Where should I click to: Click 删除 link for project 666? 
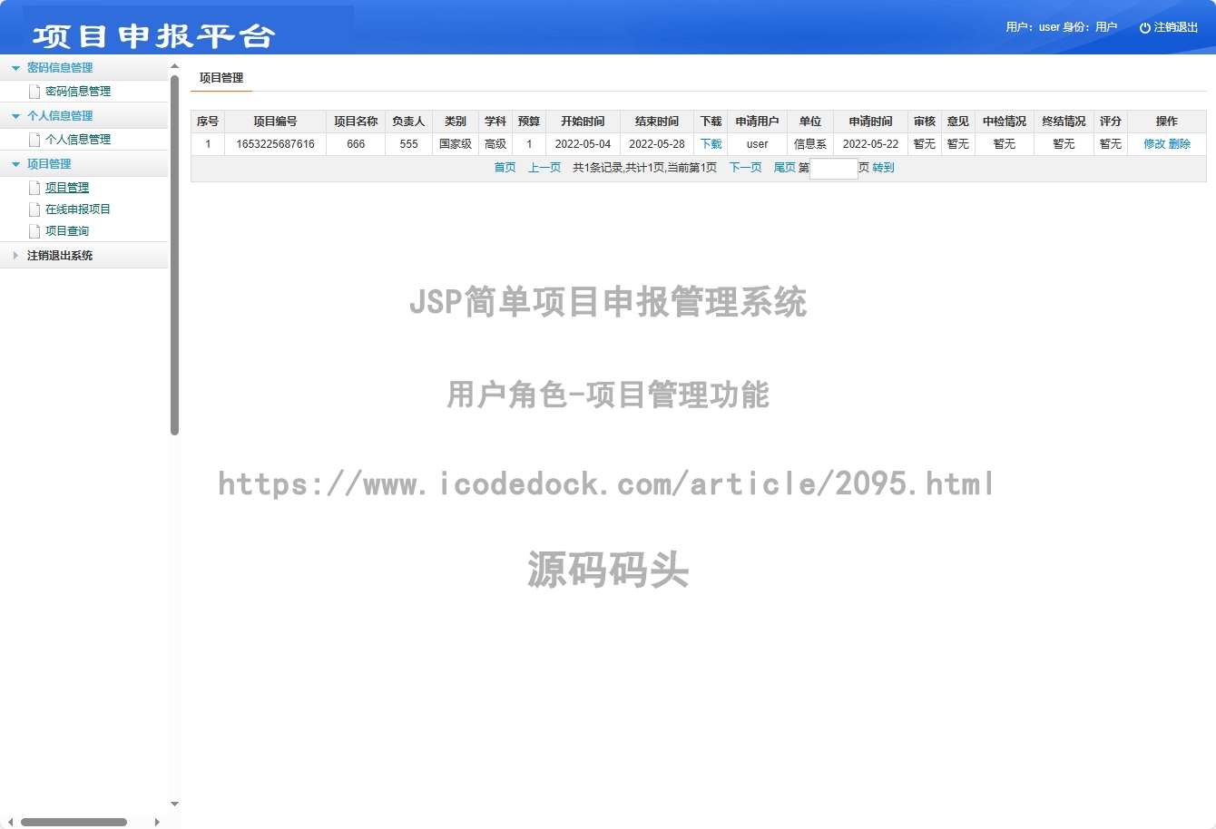click(x=1180, y=143)
